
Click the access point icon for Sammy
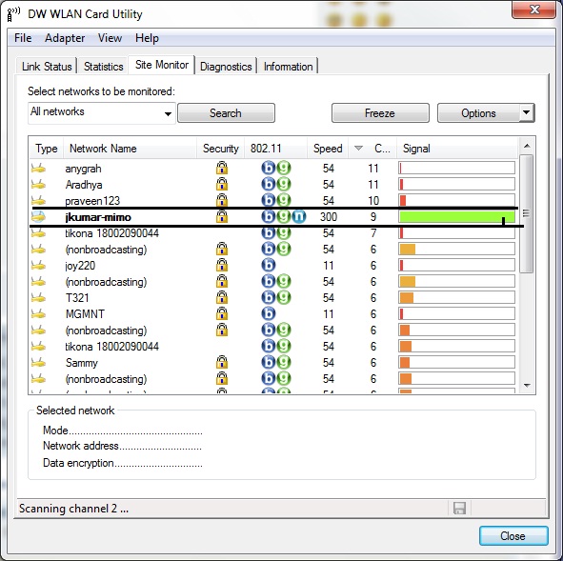click(x=38, y=362)
